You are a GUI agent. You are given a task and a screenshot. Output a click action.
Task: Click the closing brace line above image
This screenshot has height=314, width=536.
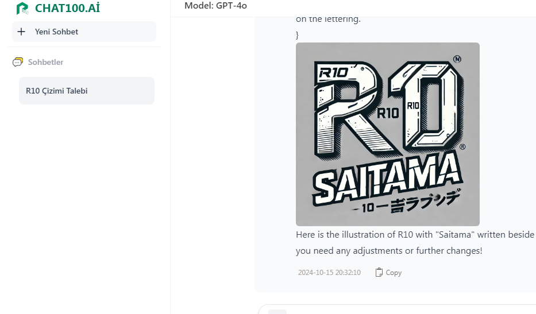coord(297,35)
